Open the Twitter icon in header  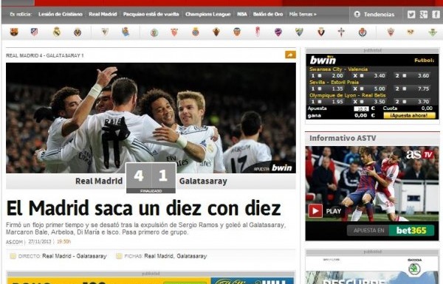point(411,14)
